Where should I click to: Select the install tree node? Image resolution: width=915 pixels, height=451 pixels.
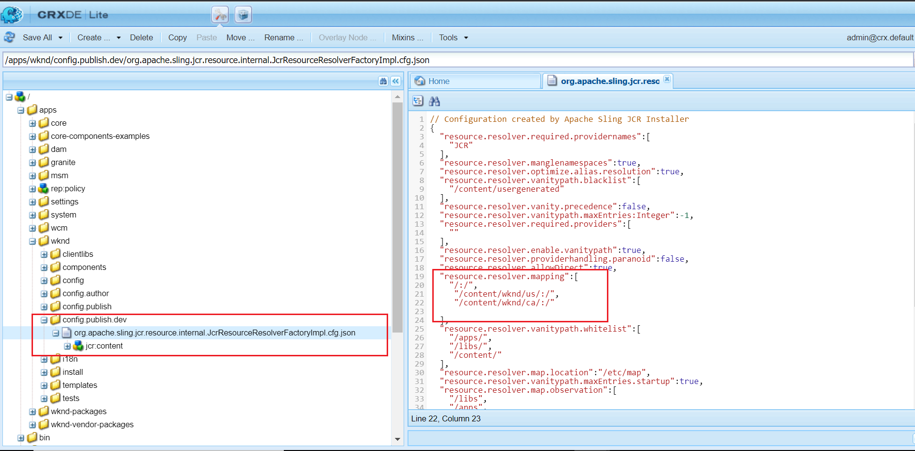pos(73,372)
